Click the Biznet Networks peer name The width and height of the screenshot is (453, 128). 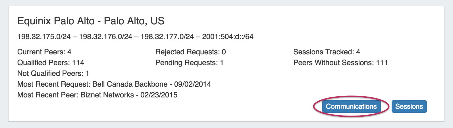coord(107,95)
